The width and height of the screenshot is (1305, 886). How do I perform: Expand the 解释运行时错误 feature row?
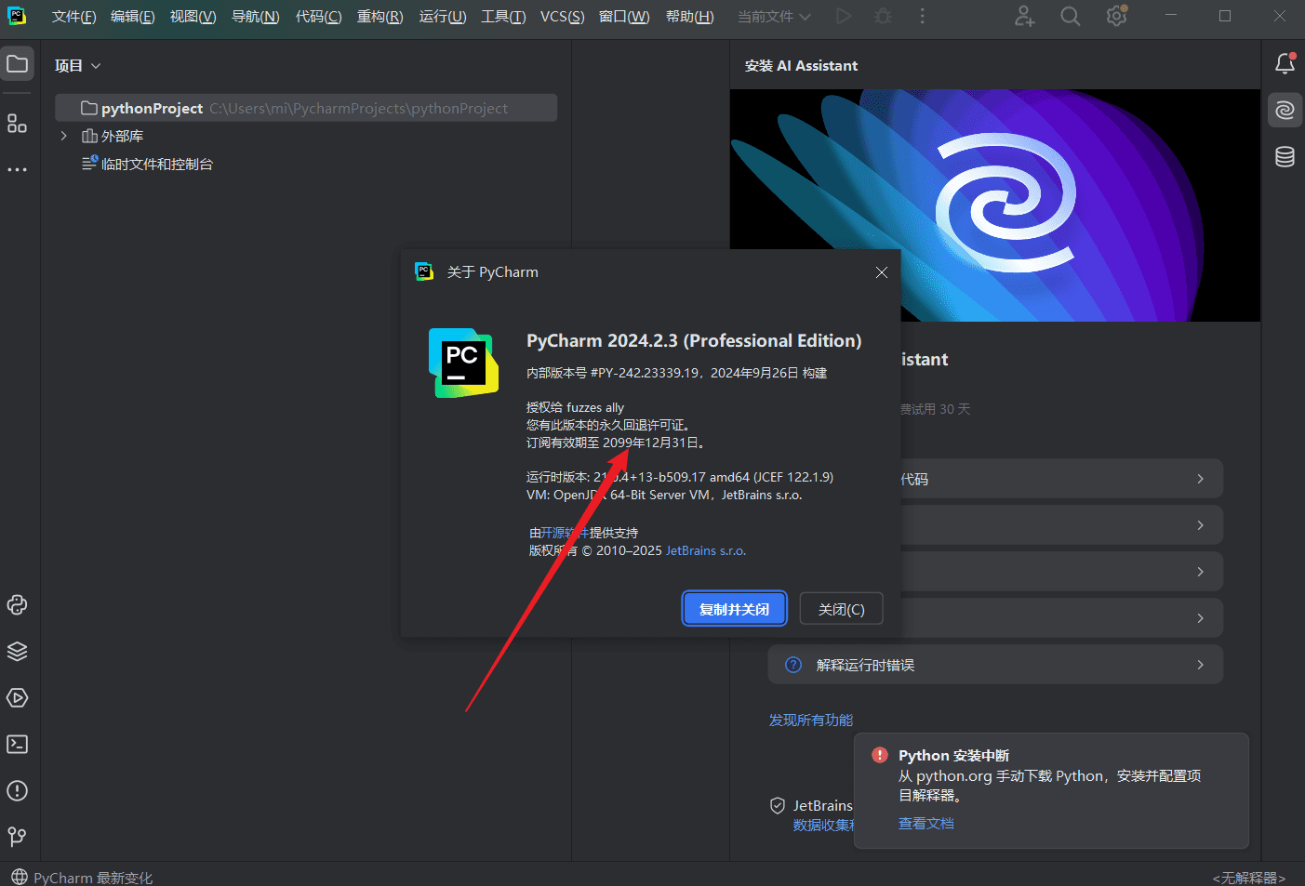(x=995, y=665)
